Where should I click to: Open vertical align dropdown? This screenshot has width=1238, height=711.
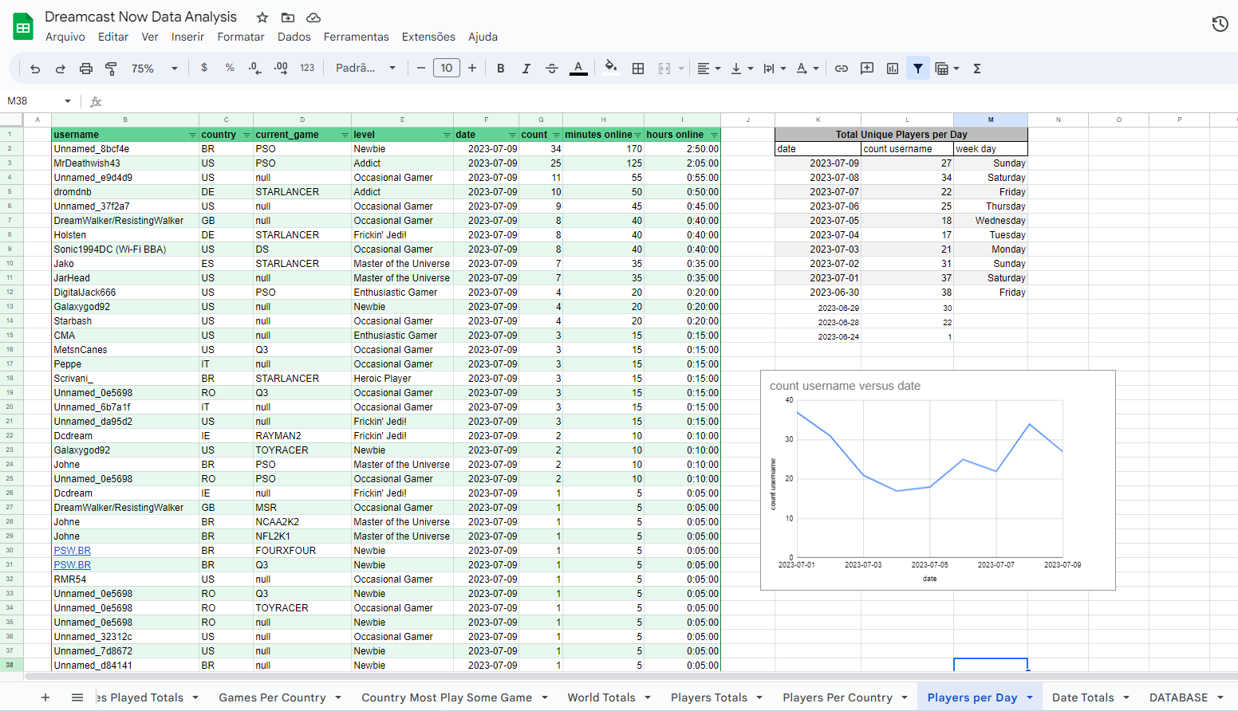point(742,69)
